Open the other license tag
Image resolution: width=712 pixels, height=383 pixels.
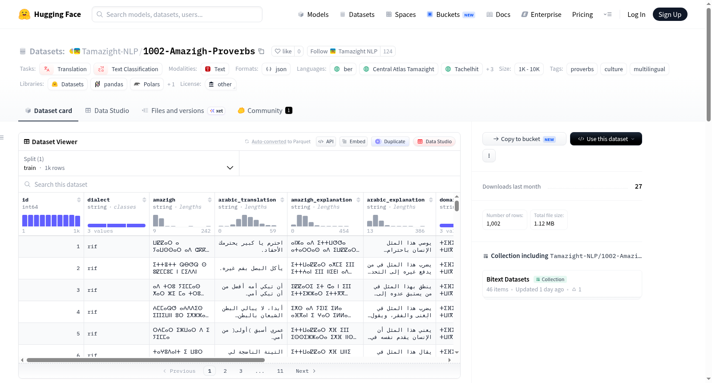tap(221, 84)
